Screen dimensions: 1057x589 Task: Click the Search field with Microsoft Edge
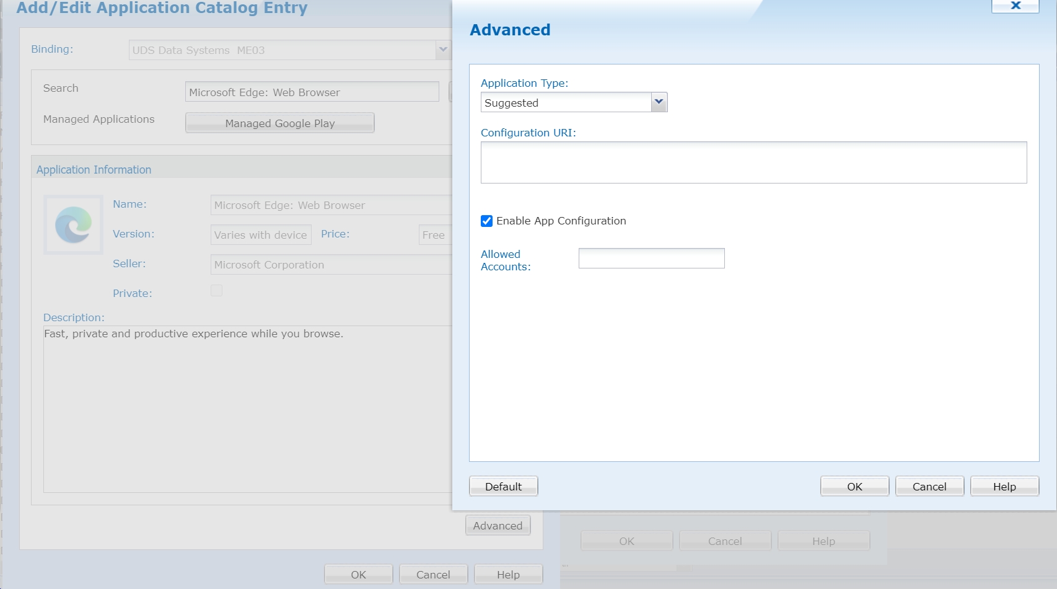point(312,92)
